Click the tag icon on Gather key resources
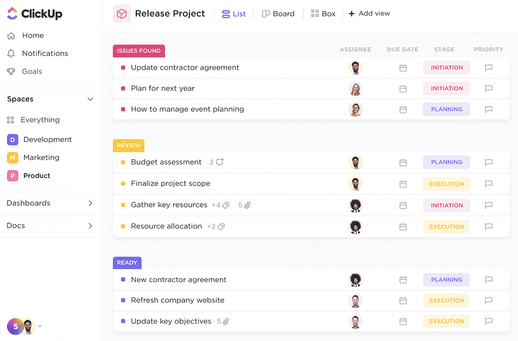Image resolution: width=518 pixels, height=341 pixels. [x=226, y=205]
